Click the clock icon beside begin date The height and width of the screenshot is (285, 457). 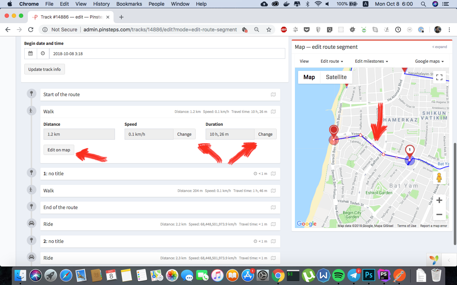coord(43,53)
